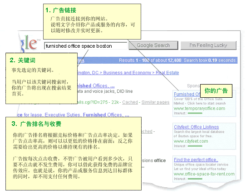Open the Executive Suties Furnished Offices result
The height and width of the screenshot is (195, 246).
(x=73, y=115)
